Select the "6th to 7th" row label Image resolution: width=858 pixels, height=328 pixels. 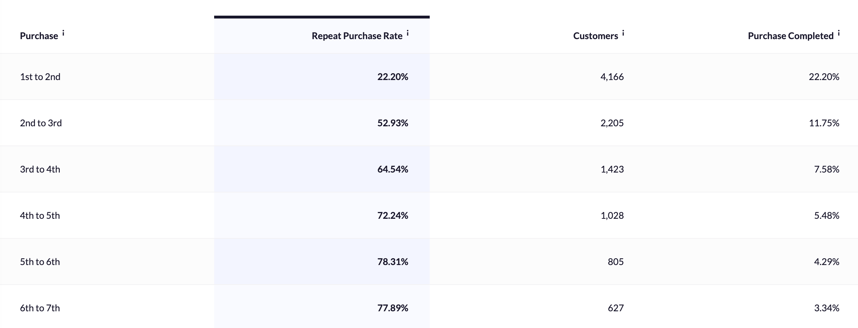[40, 308]
